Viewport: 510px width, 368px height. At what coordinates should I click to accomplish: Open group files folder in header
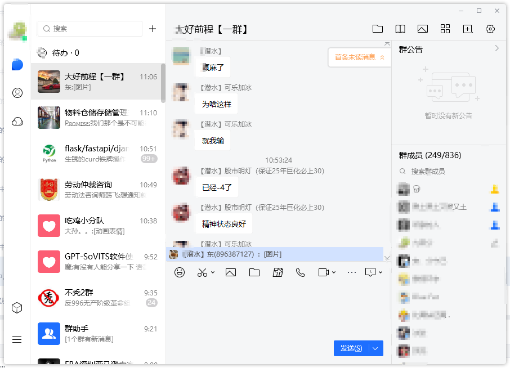pos(377,29)
